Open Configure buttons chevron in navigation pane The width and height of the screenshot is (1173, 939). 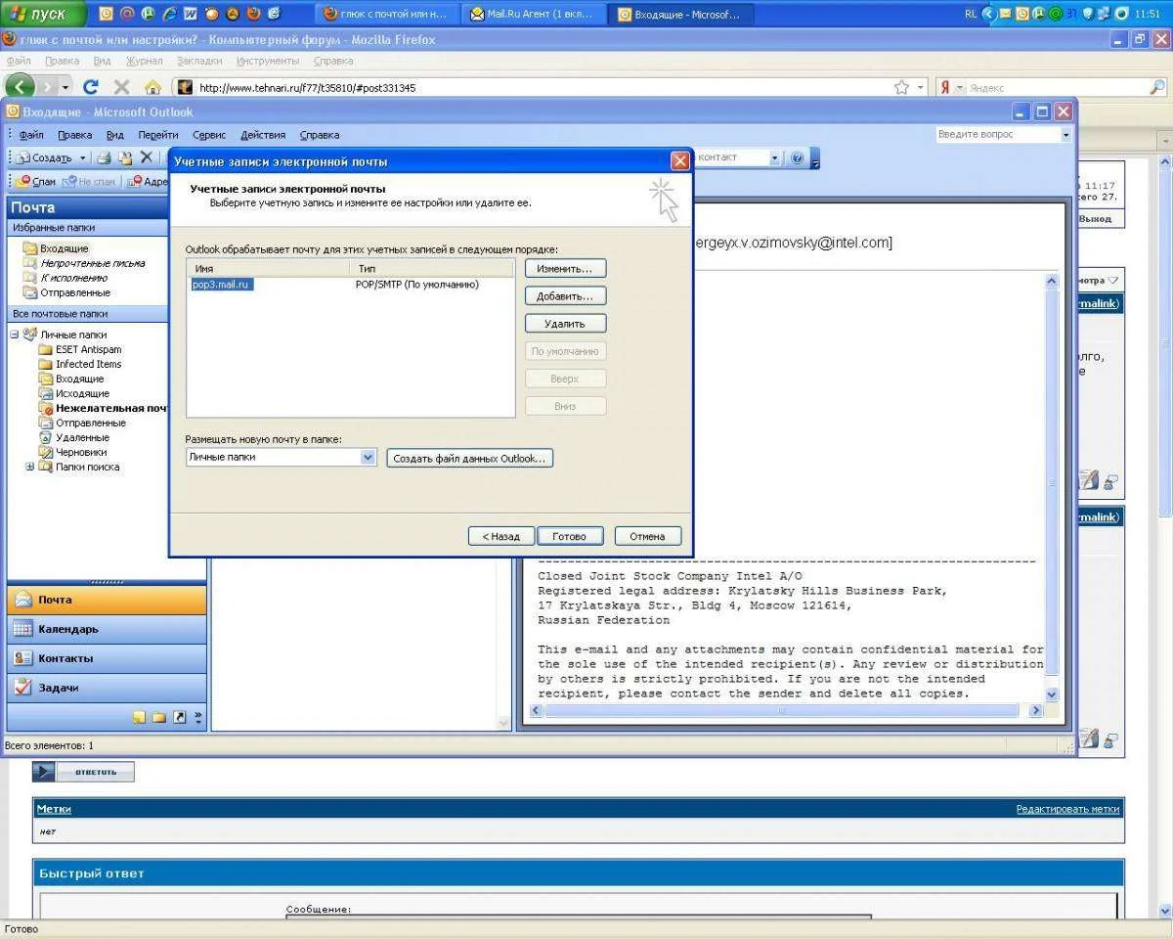198,717
